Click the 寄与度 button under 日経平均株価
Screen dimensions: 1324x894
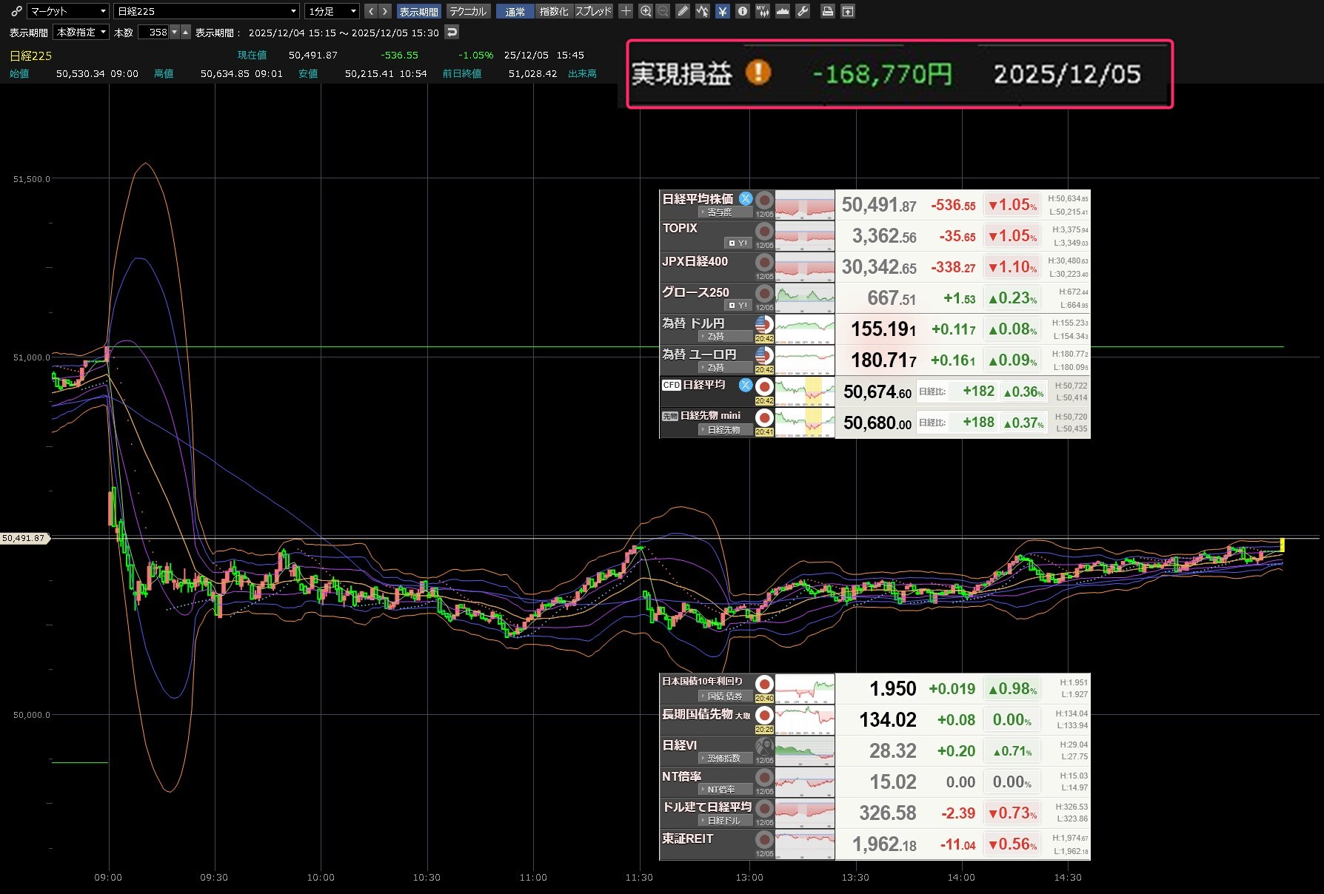(715, 212)
